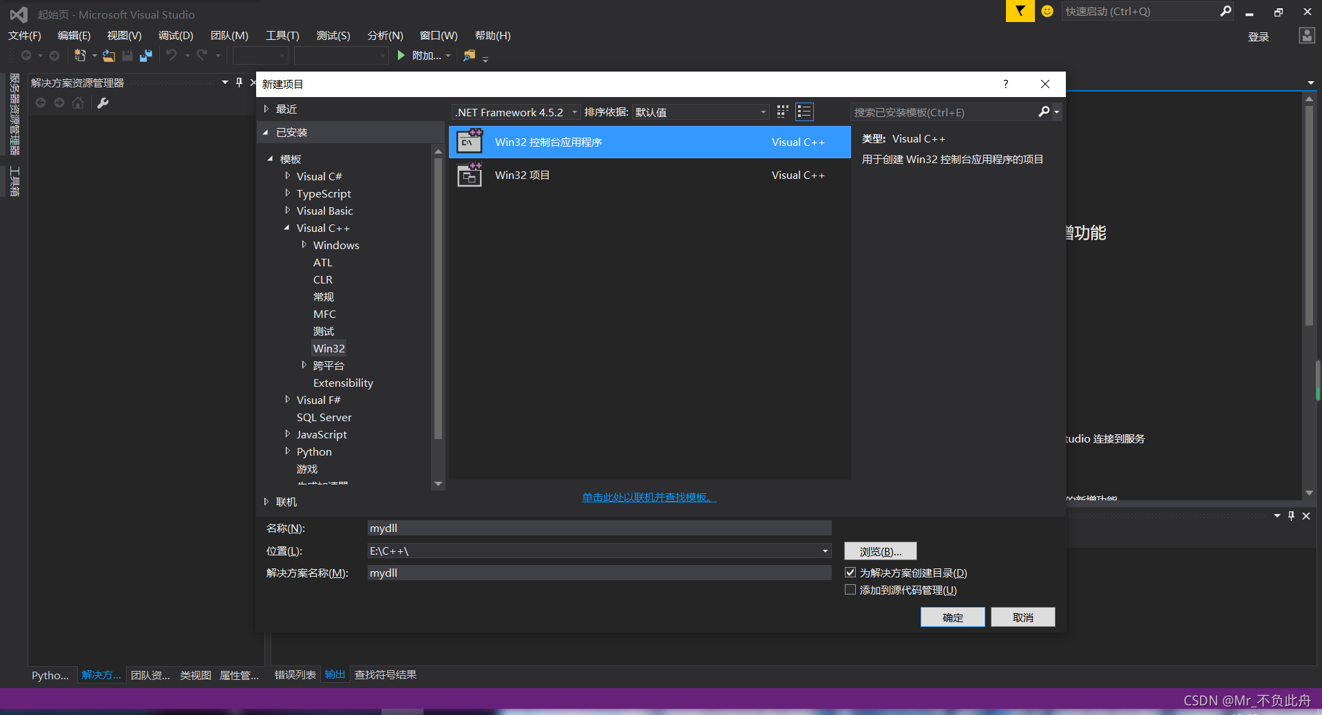Viewport: 1322px width, 715px height.
Task: Expand the Python templates node
Action: tap(287, 451)
